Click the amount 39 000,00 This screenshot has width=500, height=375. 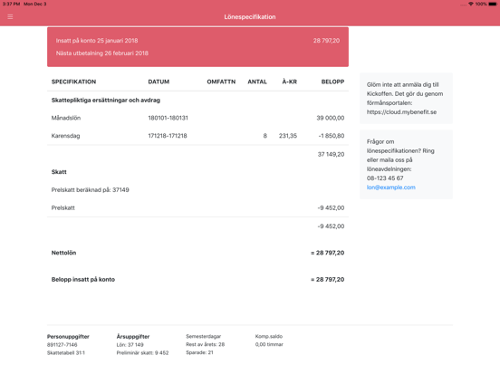tap(331, 118)
